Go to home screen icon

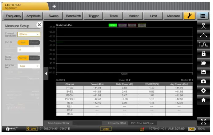pos(203,100)
